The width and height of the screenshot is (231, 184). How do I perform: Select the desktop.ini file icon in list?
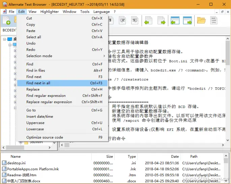pos(4,163)
